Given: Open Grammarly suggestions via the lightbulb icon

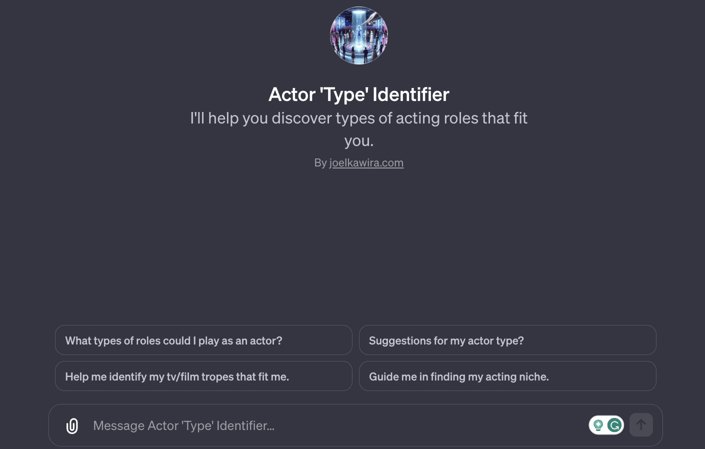Looking at the screenshot, I should pyautogui.click(x=598, y=424).
